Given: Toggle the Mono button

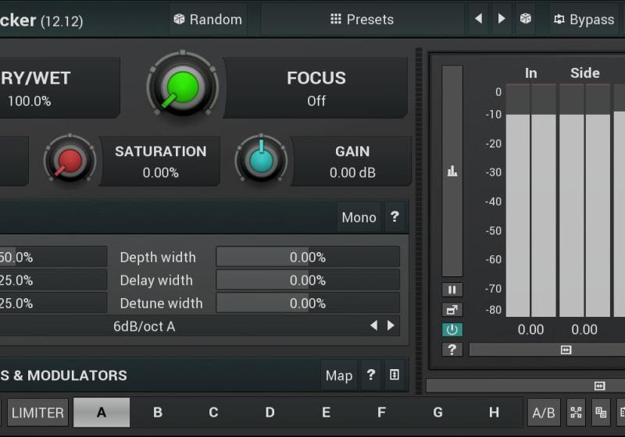Looking at the screenshot, I should pyautogui.click(x=359, y=217).
